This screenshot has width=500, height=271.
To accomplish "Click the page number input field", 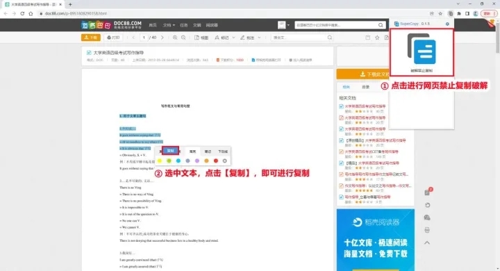I will [x=144, y=38].
